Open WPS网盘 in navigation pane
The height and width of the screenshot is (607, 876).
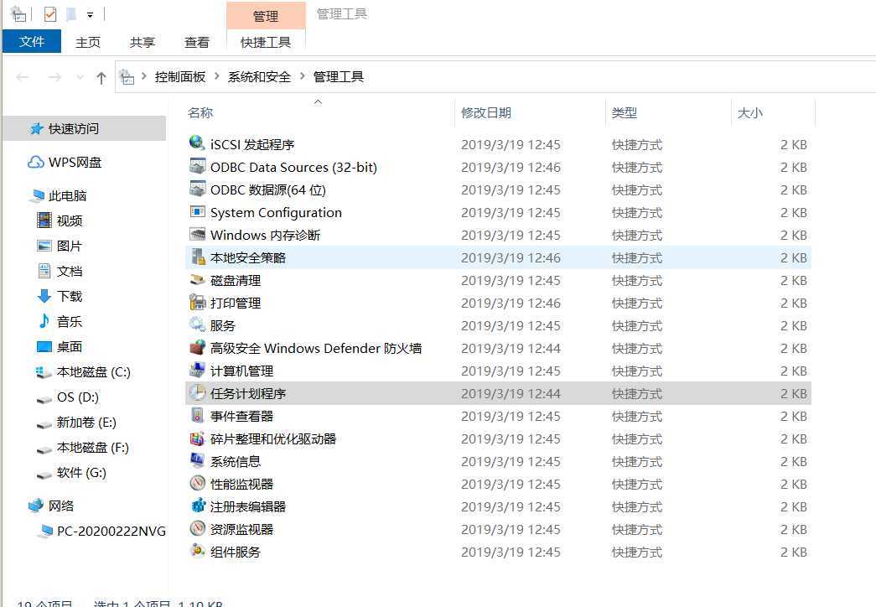click(75, 162)
